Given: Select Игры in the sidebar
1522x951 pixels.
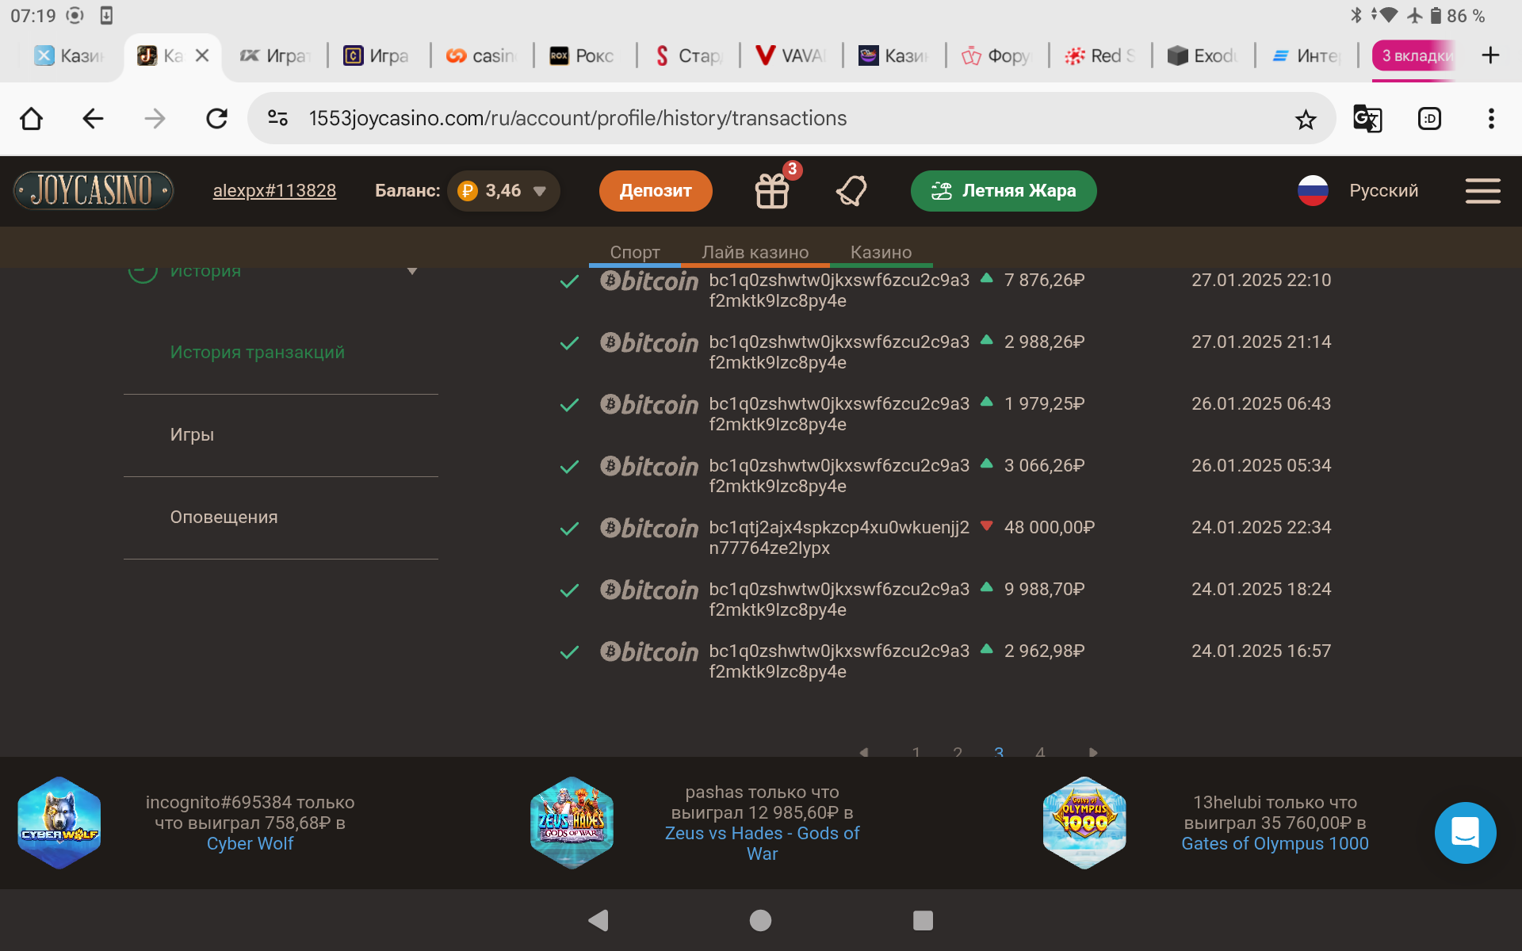Looking at the screenshot, I should (x=192, y=434).
